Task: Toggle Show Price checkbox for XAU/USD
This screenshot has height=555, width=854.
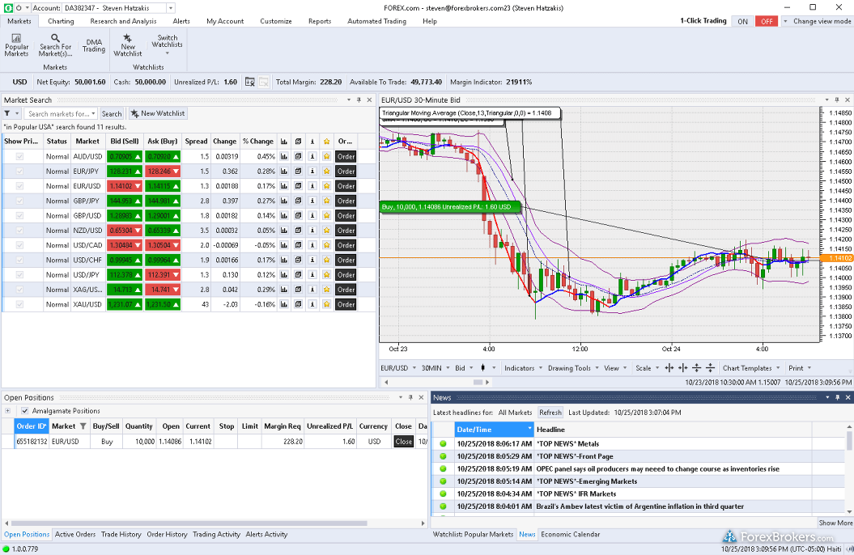Action: pos(19,304)
